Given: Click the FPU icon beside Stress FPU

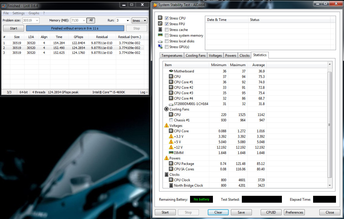Looking at the screenshot, I should (x=160, y=24).
